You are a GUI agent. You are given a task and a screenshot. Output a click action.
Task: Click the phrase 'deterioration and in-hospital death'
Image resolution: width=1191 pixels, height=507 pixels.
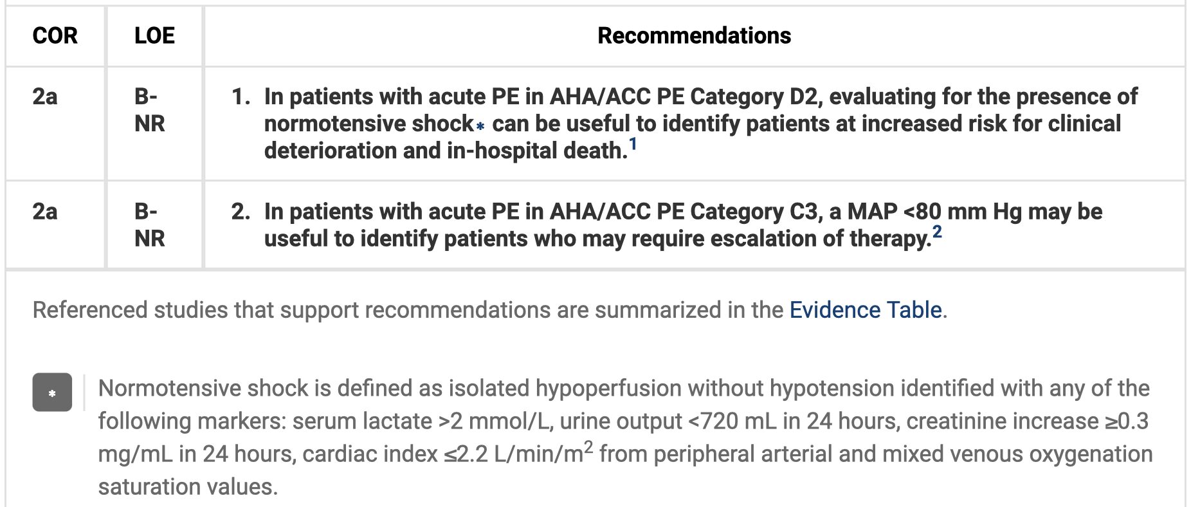tap(445, 151)
